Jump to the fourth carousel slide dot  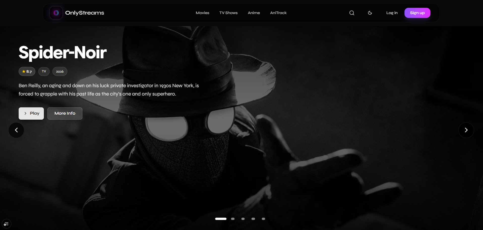[x=253, y=219]
